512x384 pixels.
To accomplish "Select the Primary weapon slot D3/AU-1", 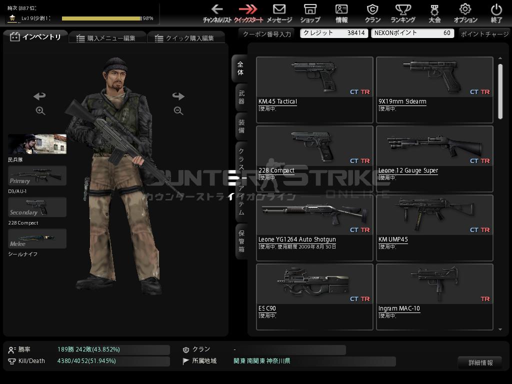I will [37, 175].
